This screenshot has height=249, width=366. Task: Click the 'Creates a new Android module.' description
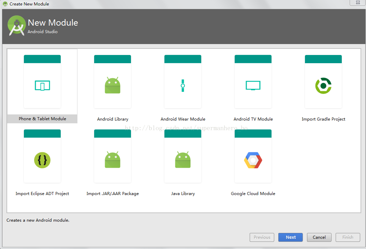tap(38, 220)
